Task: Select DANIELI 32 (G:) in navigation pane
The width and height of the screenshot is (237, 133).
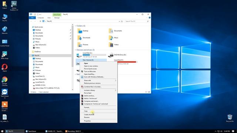Action: tap(40, 85)
